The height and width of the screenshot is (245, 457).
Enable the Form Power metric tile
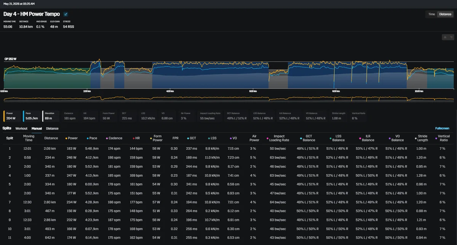(109, 116)
